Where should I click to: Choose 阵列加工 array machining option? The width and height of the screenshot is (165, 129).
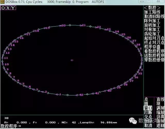(x=152, y=21)
